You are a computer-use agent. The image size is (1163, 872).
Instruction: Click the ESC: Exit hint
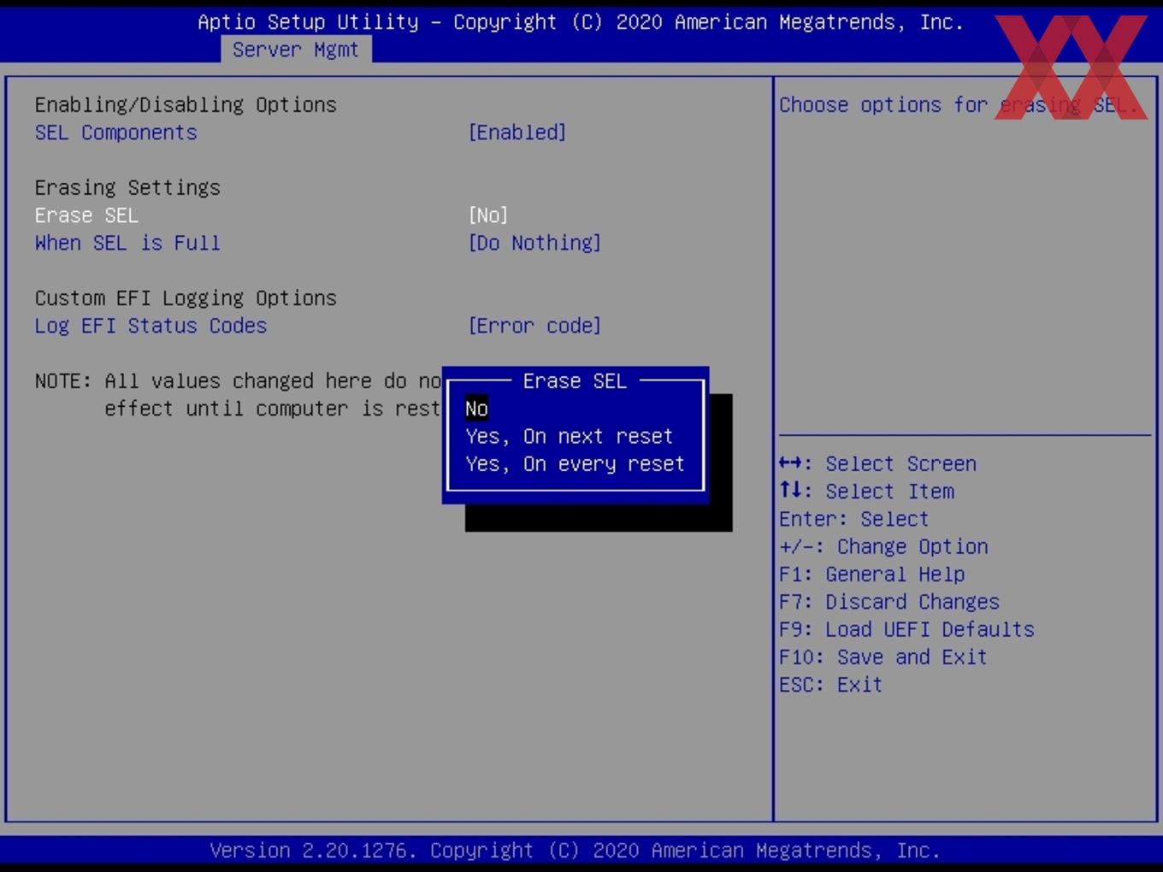point(830,685)
